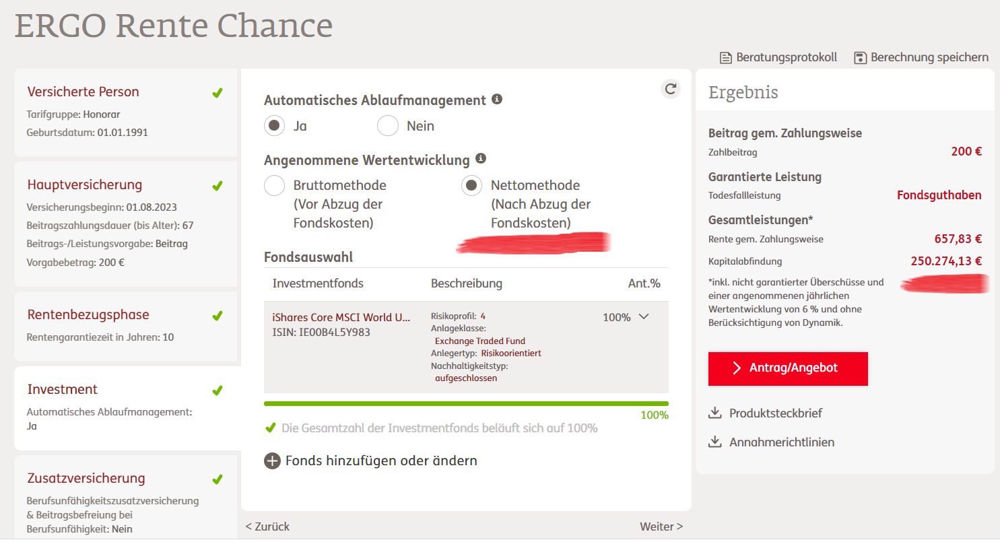Click the Beratungsprotokoll document icon
The image size is (1000, 542).
click(725, 58)
